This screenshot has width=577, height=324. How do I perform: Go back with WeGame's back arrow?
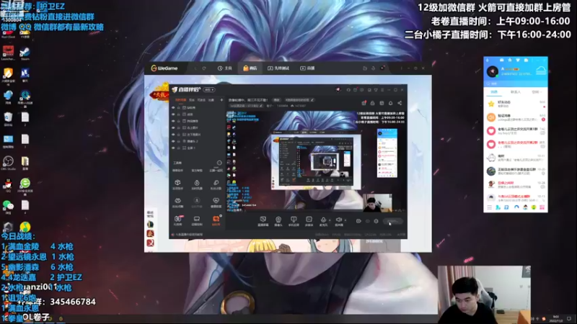(195, 68)
